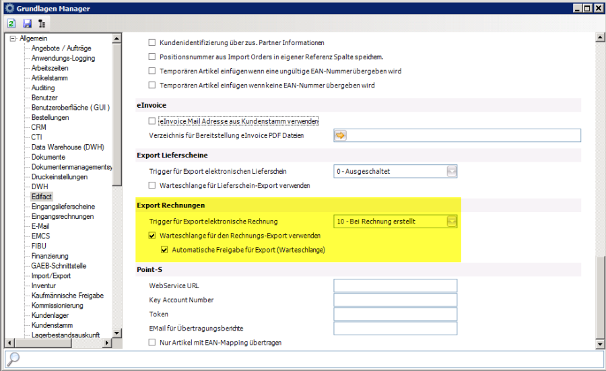606x371 pixels.
Task: Enable eInvoice Mail Adresse aus Kundenstamm checkbox
Action: (152, 121)
